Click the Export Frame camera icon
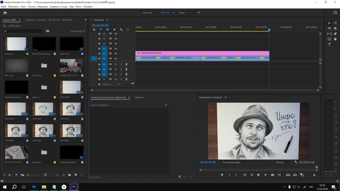 click(x=273, y=175)
